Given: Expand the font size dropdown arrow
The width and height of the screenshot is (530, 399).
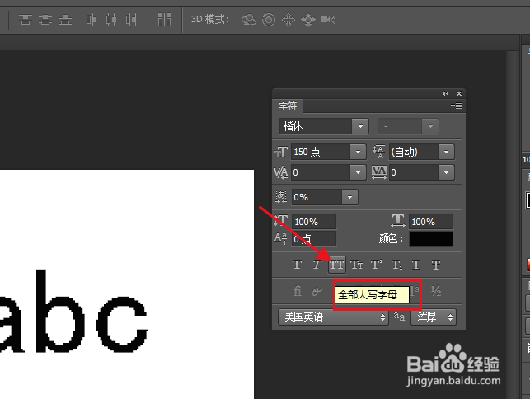Looking at the screenshot, I should (x=358, y=152).
